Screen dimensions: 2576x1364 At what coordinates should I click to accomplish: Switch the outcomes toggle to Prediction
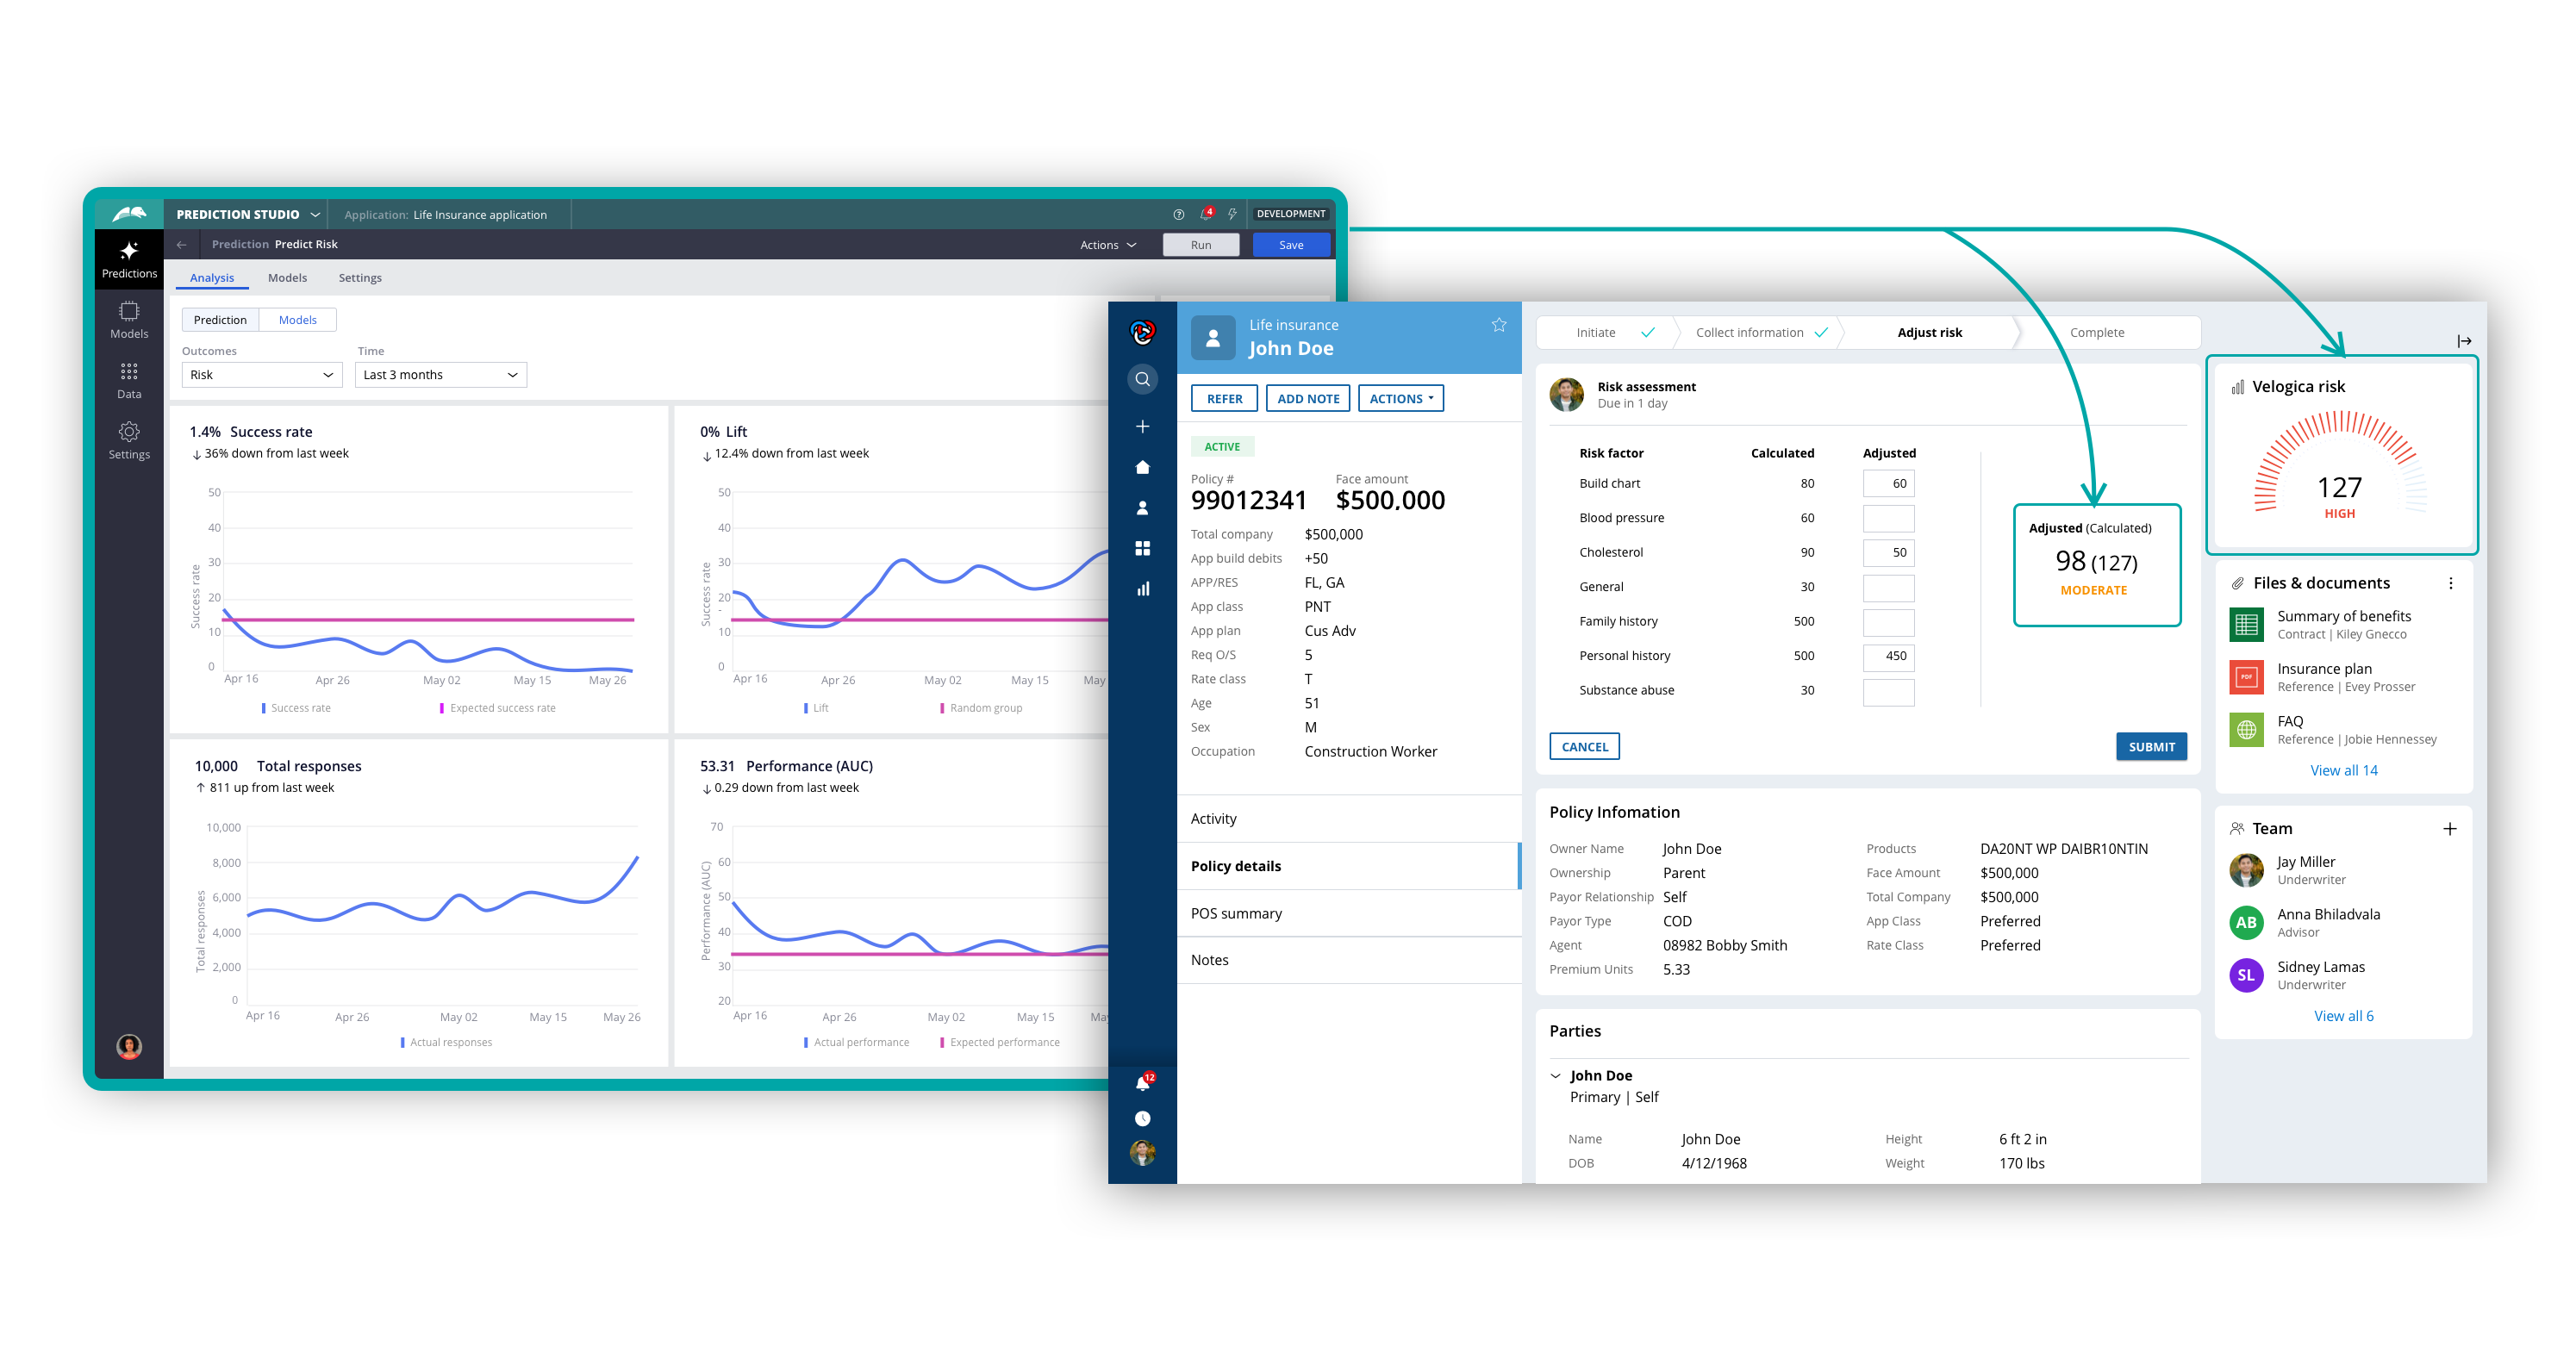coord(220,319)
